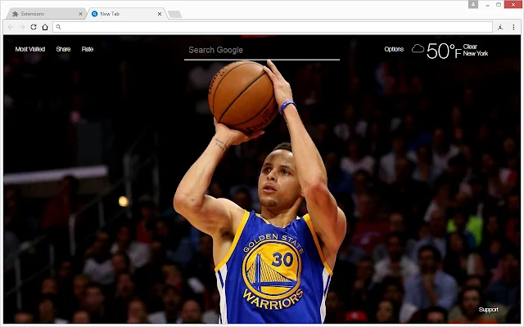Open the Most Visited menu

(x=30, y=49)
